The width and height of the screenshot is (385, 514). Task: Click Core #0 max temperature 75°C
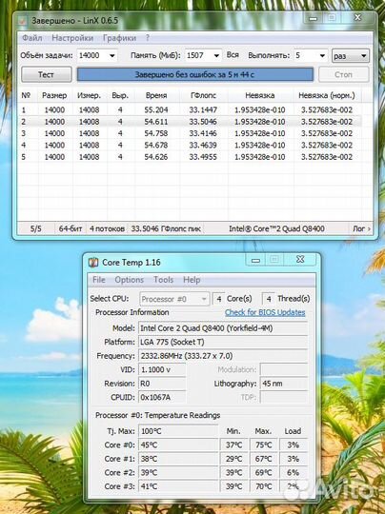[x=264, y=445]
